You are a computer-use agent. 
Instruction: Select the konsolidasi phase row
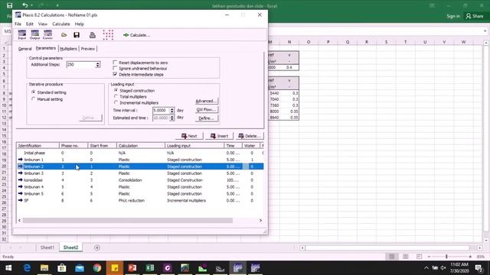(140, 180)
